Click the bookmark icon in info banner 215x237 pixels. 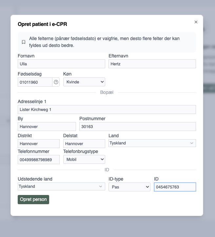pyautogui.click(x=24, y=42)
